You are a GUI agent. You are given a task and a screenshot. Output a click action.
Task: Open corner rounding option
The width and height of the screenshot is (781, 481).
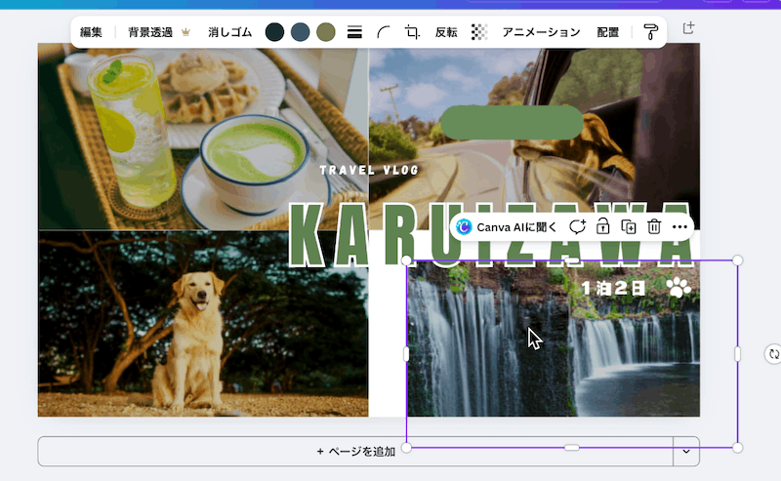pos(383,32)
